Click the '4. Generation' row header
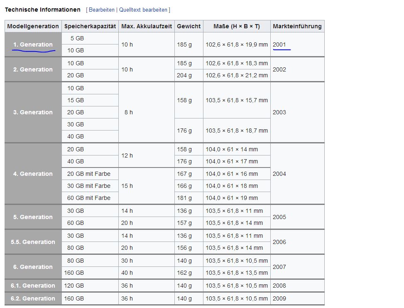This screenshot has height=308, width=404. pyautogui.click(x=33, y=174)
